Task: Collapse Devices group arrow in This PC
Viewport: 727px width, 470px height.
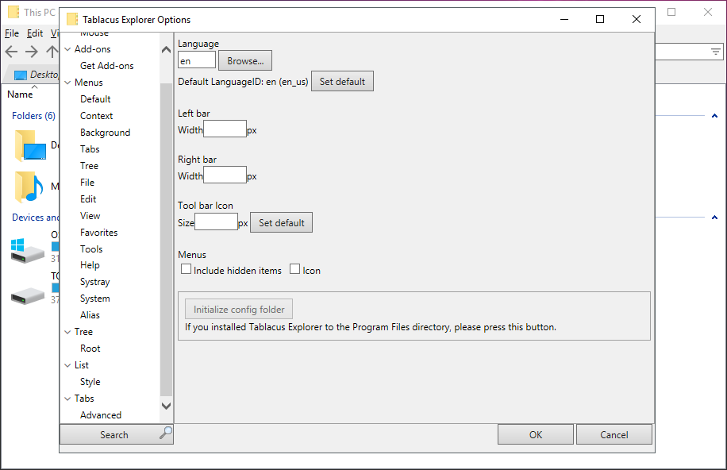Action: (x=714, y=218)
